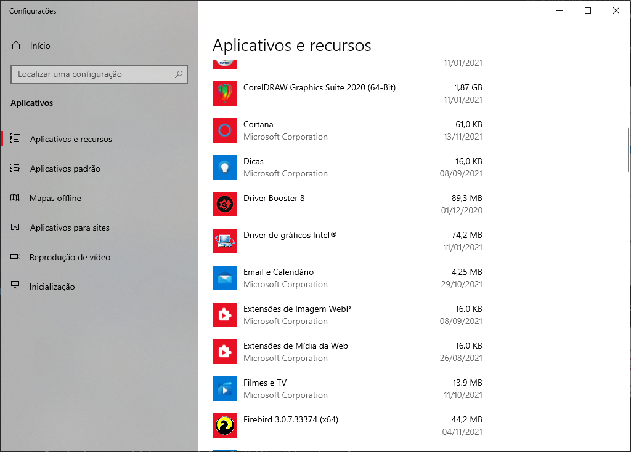Click the CorelDRAW Graphics Suite balloon icon
The image size is (631, 452).
224,93
